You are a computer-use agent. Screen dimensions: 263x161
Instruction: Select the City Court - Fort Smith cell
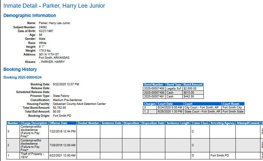[x=202, y=107]
